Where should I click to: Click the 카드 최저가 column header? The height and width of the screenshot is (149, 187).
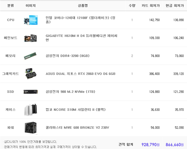151,5
